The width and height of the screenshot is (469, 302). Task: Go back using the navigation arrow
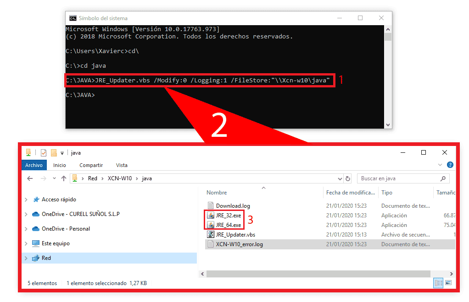click(x=30, y=178)
